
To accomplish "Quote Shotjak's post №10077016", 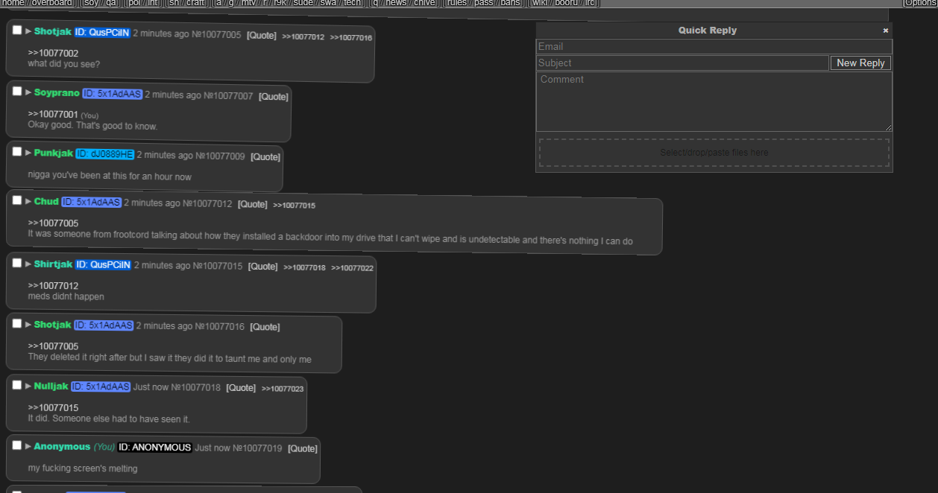I will coord(265,327).
